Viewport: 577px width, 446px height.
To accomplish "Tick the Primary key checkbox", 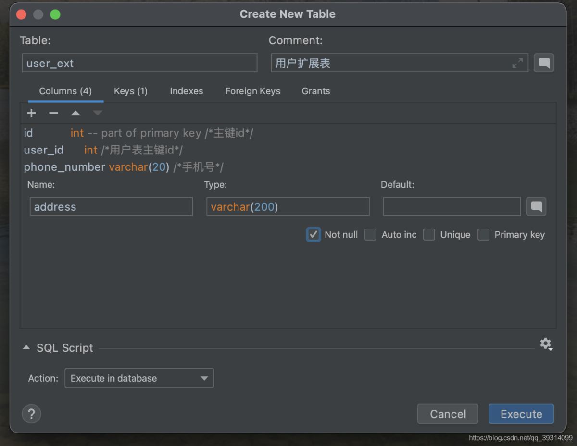I will tap(483, 235).
